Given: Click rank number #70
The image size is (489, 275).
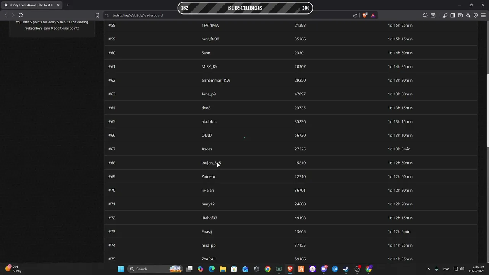Looking at the screenshot, I should point(112,190).
